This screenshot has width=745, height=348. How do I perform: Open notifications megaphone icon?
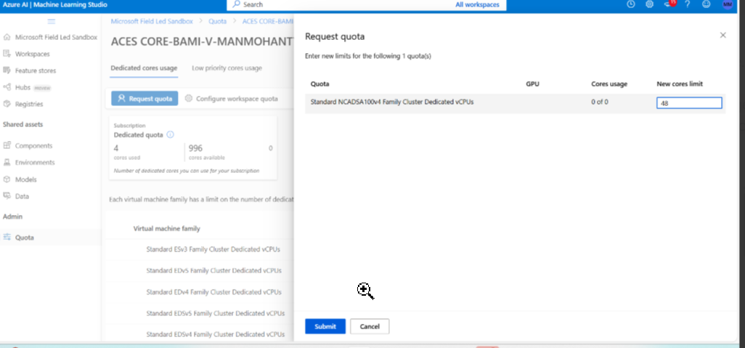point(669,4)
